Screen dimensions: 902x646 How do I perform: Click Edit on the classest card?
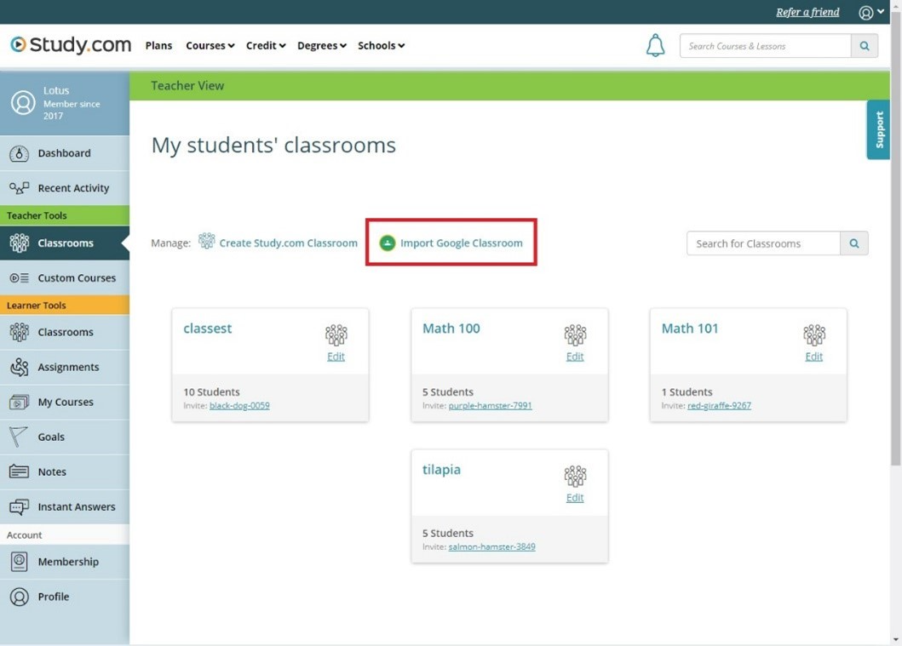click(x=336, y=357)
